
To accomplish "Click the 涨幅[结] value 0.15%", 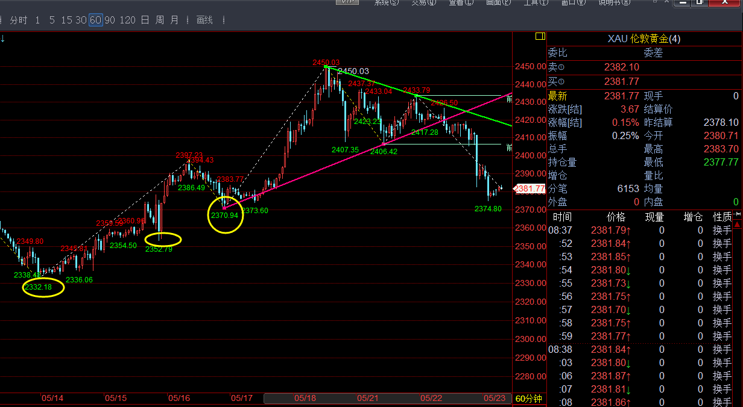I will point(625,123).
